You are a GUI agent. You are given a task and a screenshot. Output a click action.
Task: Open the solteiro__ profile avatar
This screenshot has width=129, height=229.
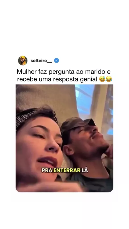point(23,60)
